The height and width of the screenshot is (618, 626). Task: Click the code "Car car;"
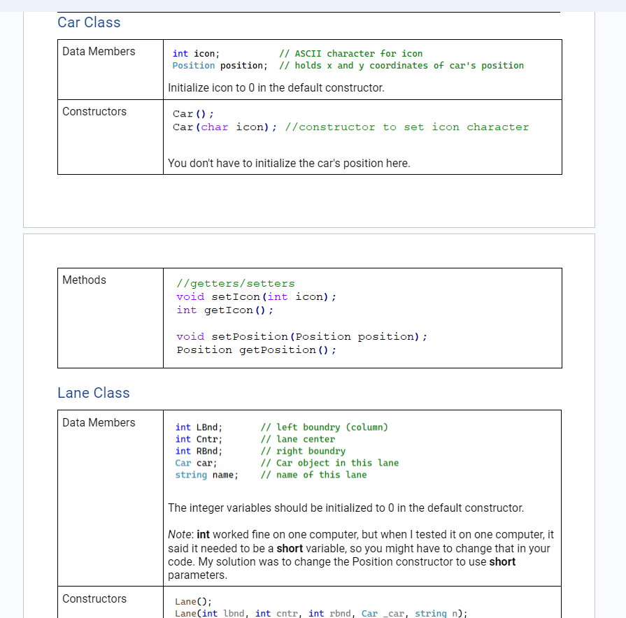tap(196, 463)
